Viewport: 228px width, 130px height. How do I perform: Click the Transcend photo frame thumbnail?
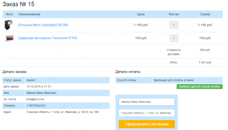coord(10,38)
